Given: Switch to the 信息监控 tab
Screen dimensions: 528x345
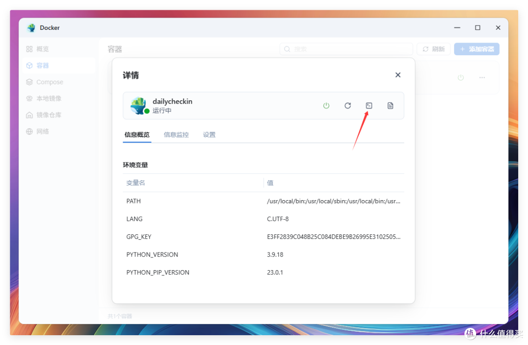Looking at the screenshot, I should click(176, 134).
